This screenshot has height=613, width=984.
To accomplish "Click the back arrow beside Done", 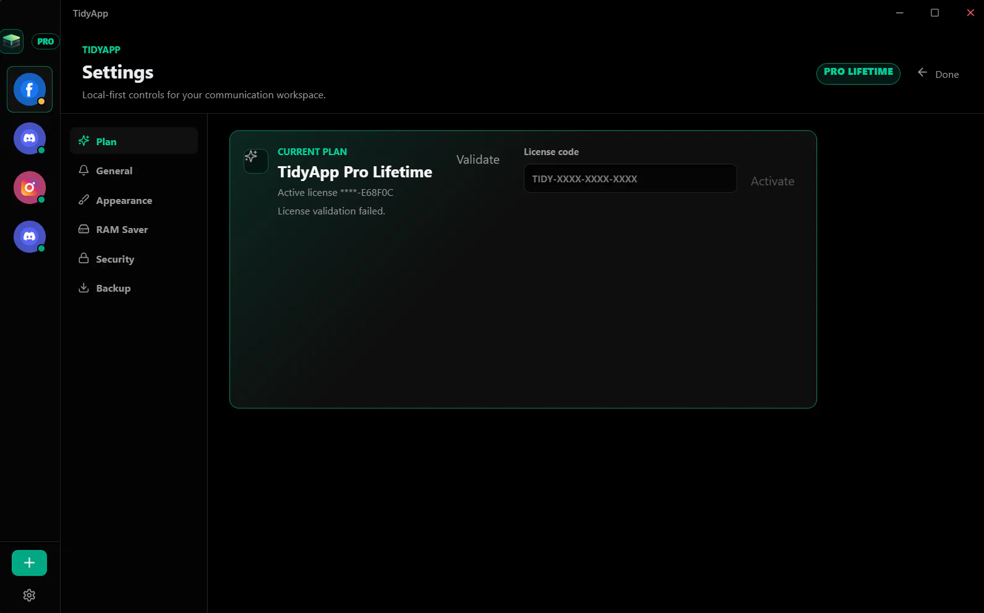I will (922, 73).
